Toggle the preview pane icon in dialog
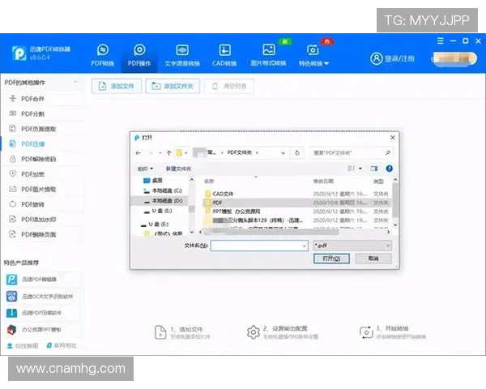This screenshot has height=389, width=486. (x=374, y=169)
